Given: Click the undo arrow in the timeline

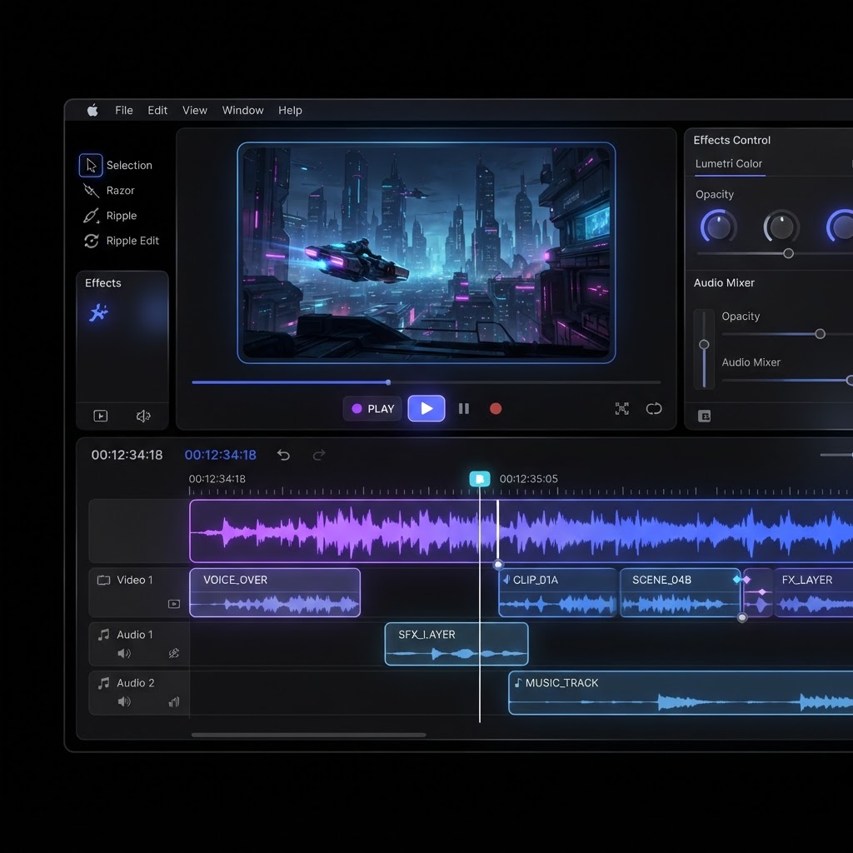Looking at the screenshot, I should pos(283,455).
